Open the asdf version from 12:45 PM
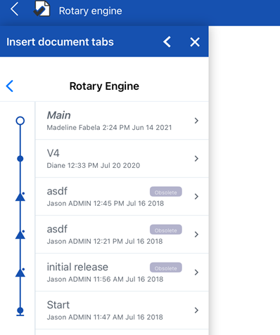 coord(122,197)
